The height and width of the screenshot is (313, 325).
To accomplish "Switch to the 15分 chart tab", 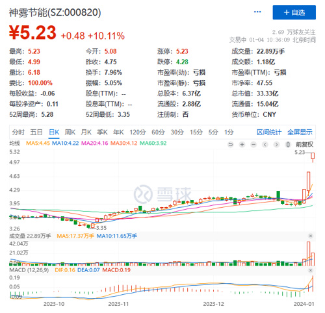I will pyautogui.click(x=196, y=132).
